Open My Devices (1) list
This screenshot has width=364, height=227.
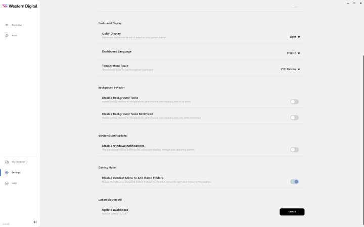tap(19, 162)
